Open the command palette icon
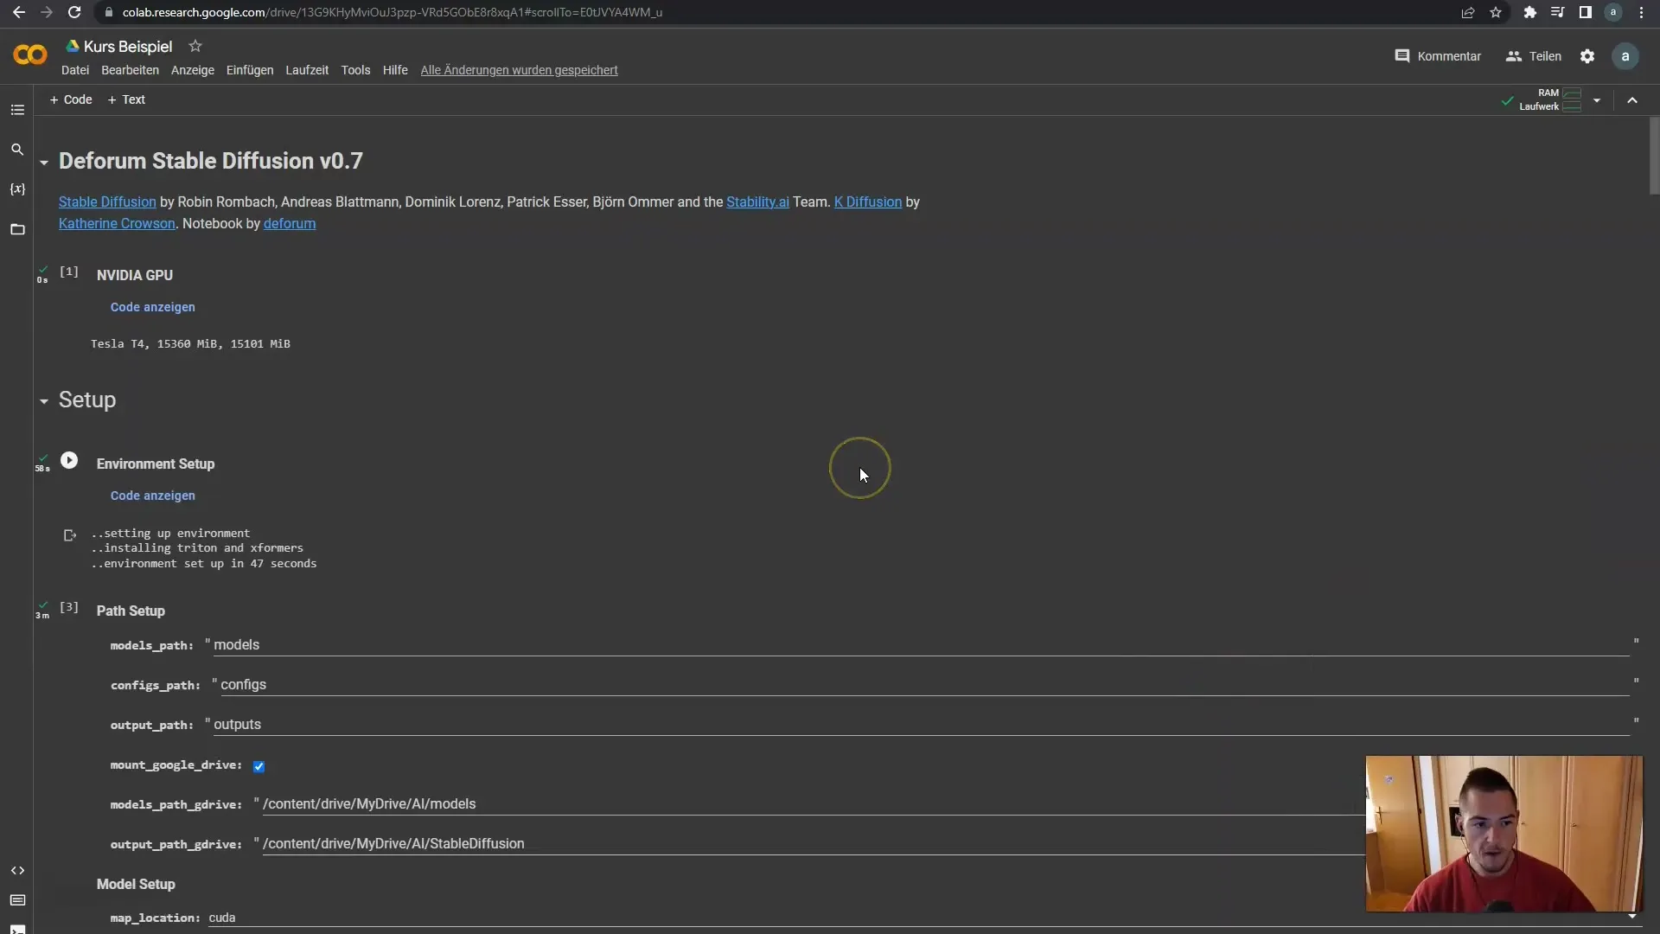Image resolution: width=1660 pixels, height=934 pixels. point(17,900)
